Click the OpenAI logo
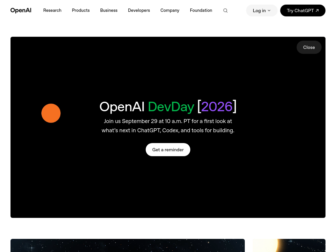Image resolution: width=336 pixels, height=252 pixels. 21,10
